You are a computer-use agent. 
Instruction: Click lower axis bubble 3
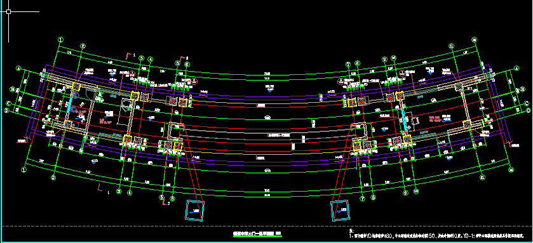click(119, 191)
